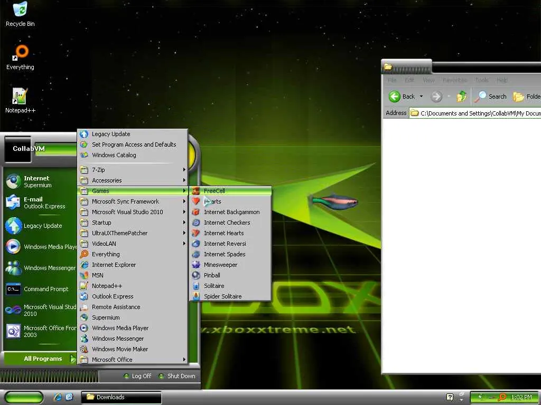Click the Explorer address bar path field
Viewport: 541px width, 405px height.
475,113
